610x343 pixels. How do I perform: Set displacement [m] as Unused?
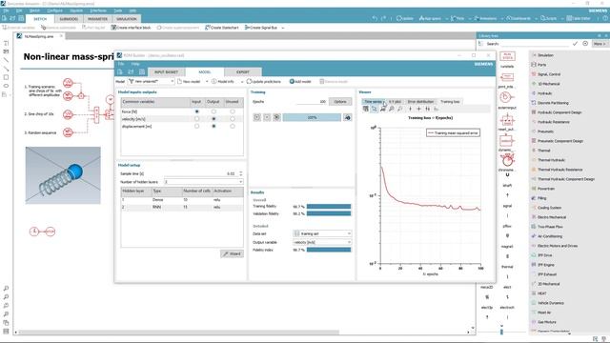[x=233, y=127]
